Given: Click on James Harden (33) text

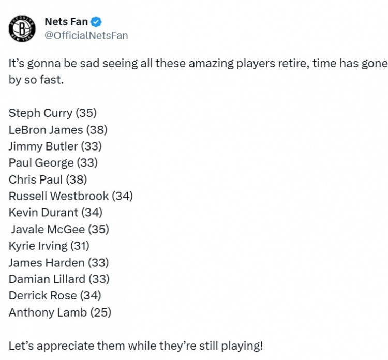Looking at the screenshot, I should tap(59, 263).
